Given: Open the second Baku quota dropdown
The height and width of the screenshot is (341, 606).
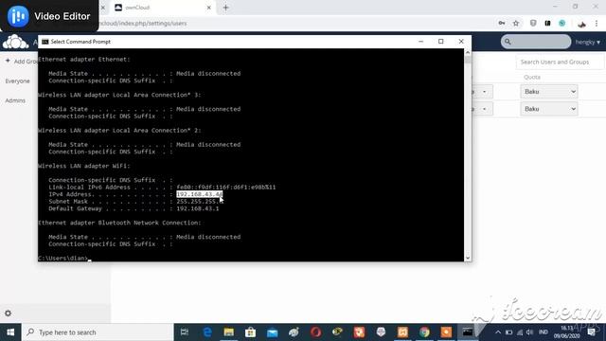Looking at the screenshot, I should point(549,109).
